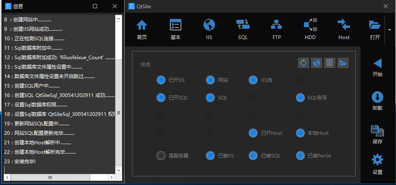Click the green refresh status icon
The width and height of the screenshot is (396, 185).
(303, 63)
